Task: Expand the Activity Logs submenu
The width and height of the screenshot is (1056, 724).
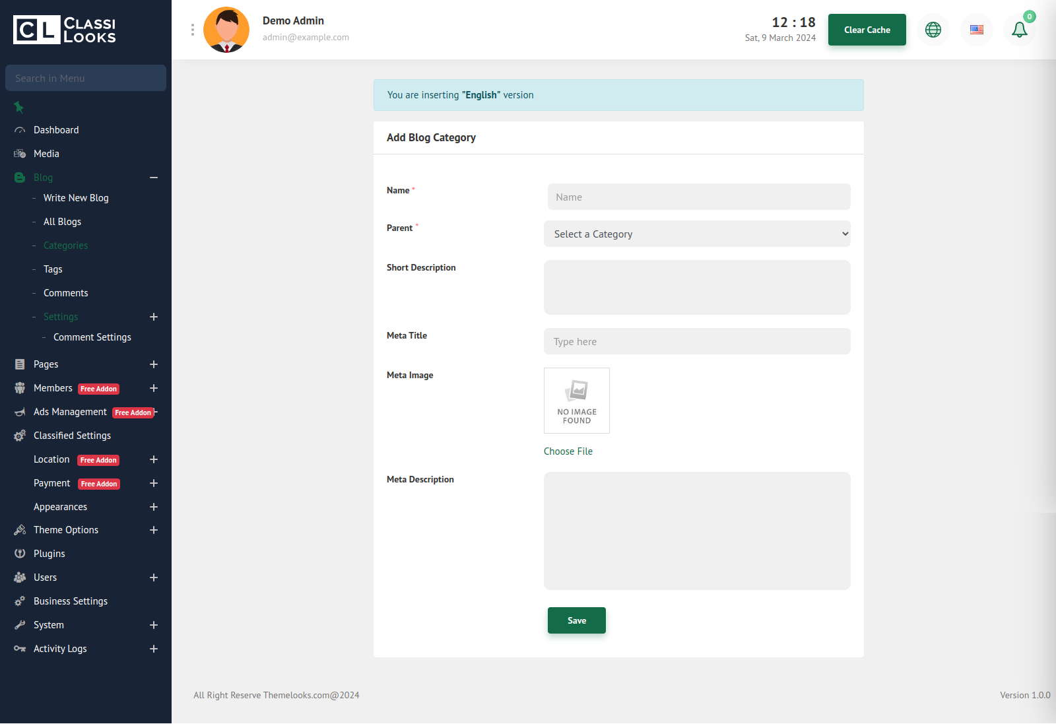Action: (x=154, y=649)
